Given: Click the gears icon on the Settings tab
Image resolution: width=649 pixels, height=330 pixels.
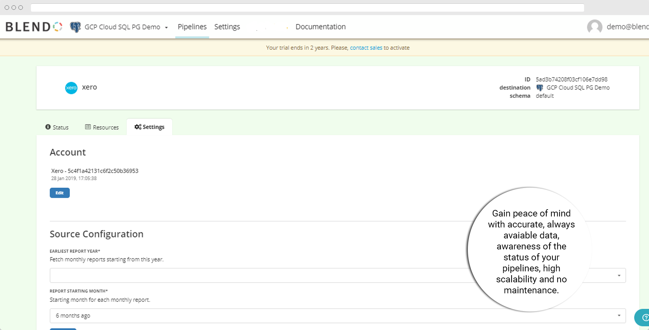Looking at the screenshot, I should (138, 127).
